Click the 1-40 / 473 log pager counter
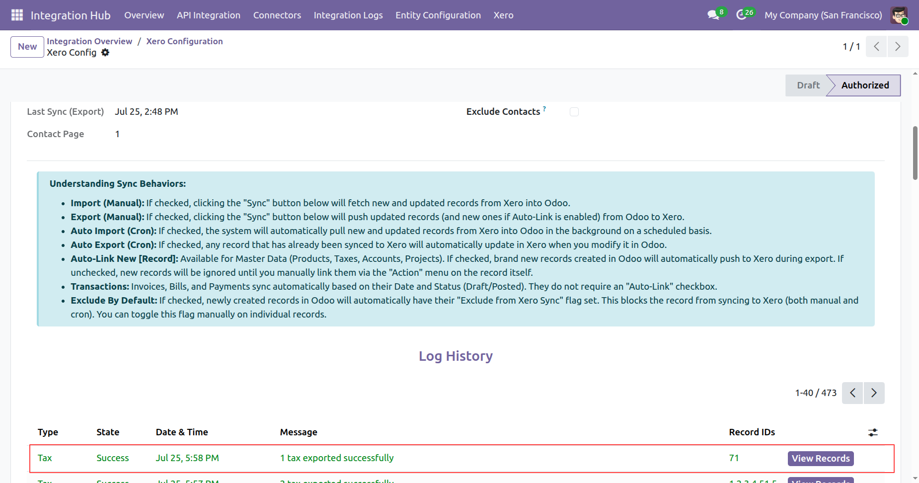919x483 pixels. [x=816, y=393]
